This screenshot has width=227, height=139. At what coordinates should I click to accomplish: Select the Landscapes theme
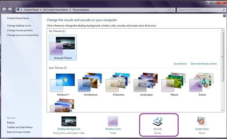(x=146, y=85)
